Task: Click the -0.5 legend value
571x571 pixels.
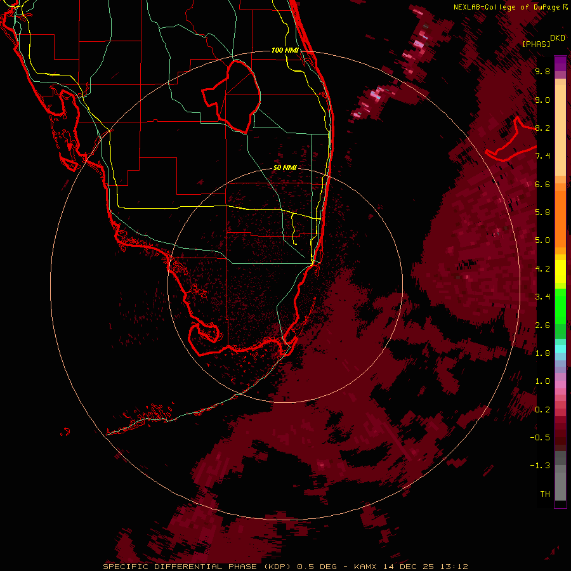Action: pyautogui.click(x=540, y=438)
